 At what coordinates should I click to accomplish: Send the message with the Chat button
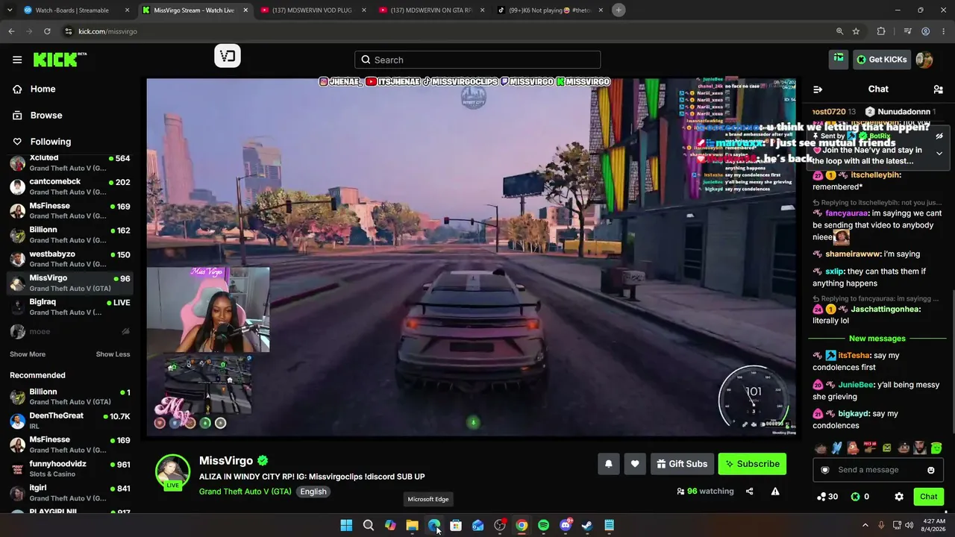pyautogui.click(x=928, y=497)
